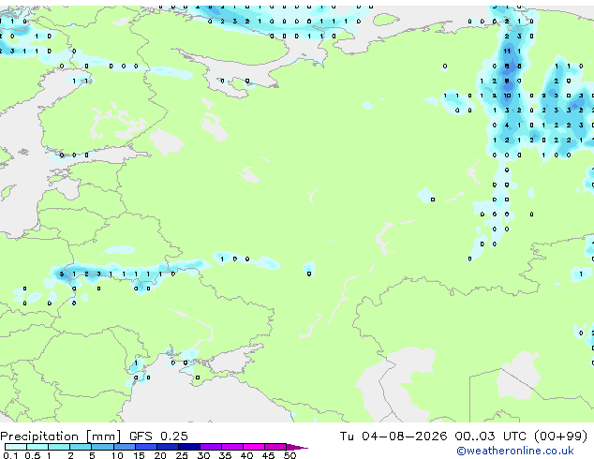Pick the legend swatch between 5 and 10
The height and width of the screenshot is (459, 594).
(102, 447)
